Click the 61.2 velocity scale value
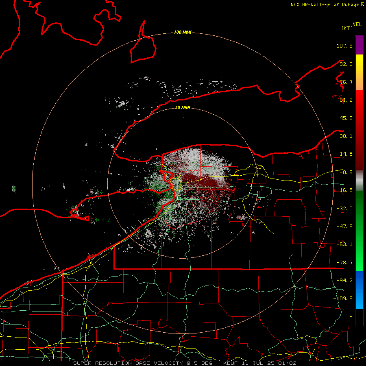 [x=346, y=100]
